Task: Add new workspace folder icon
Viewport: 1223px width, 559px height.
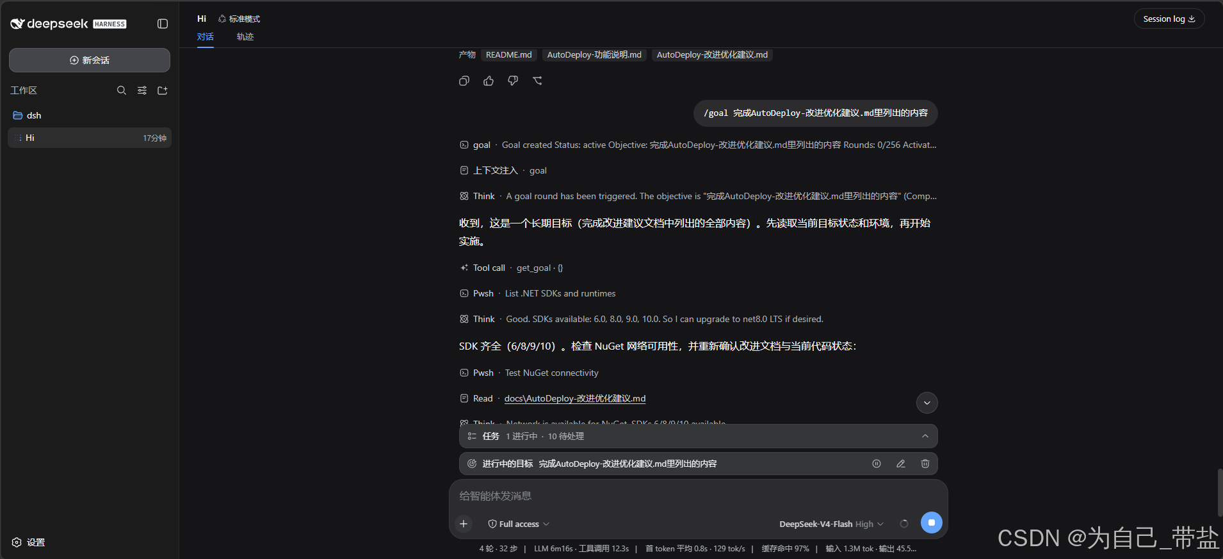Action: click(163, 90)
